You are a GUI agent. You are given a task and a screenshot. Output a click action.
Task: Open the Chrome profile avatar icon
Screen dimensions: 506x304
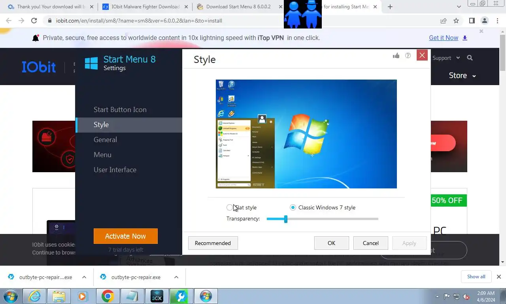click(x=484, y=21)
